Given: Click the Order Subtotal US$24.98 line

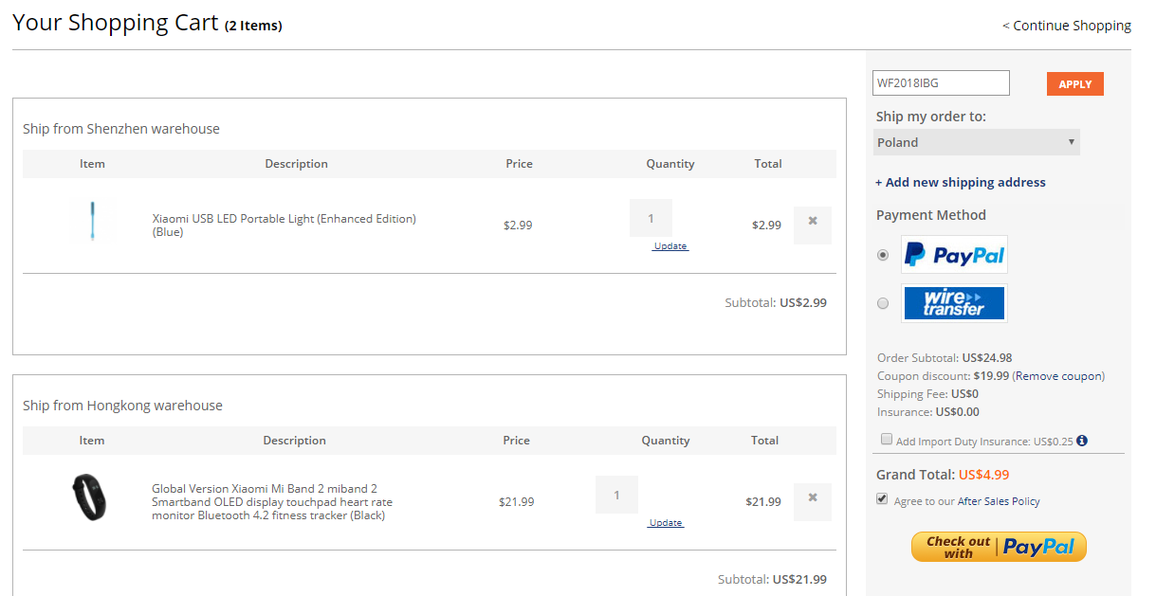Looking at the screenshot, I should coord(945,358).
